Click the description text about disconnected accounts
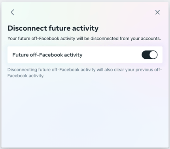The height and width of the screenshot is (149, 170). coord(84,39)
